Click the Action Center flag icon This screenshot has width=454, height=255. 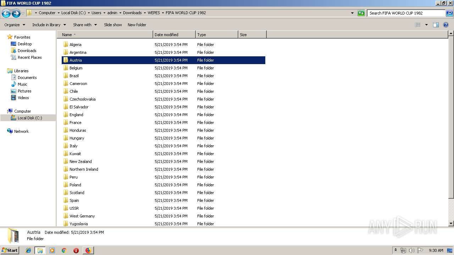coord(420,250)
